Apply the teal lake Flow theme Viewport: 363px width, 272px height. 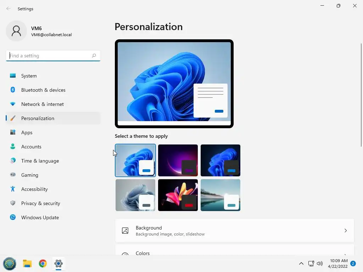point(220,195)
